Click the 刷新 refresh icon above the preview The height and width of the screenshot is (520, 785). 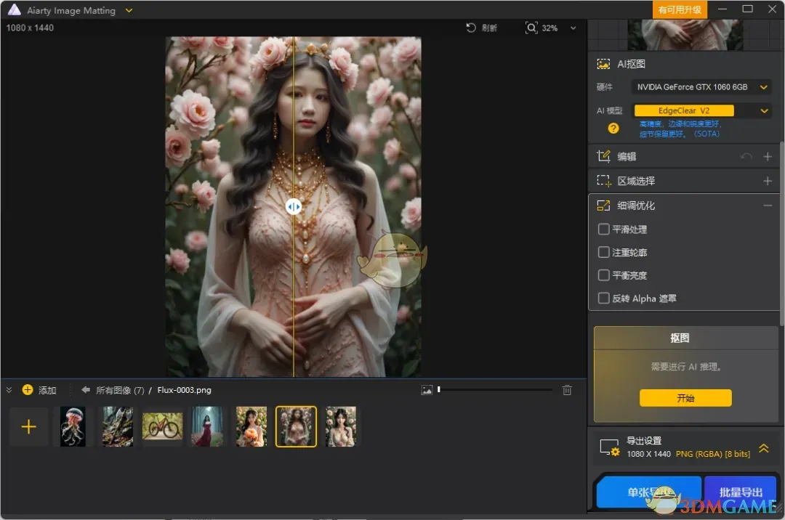472,28
